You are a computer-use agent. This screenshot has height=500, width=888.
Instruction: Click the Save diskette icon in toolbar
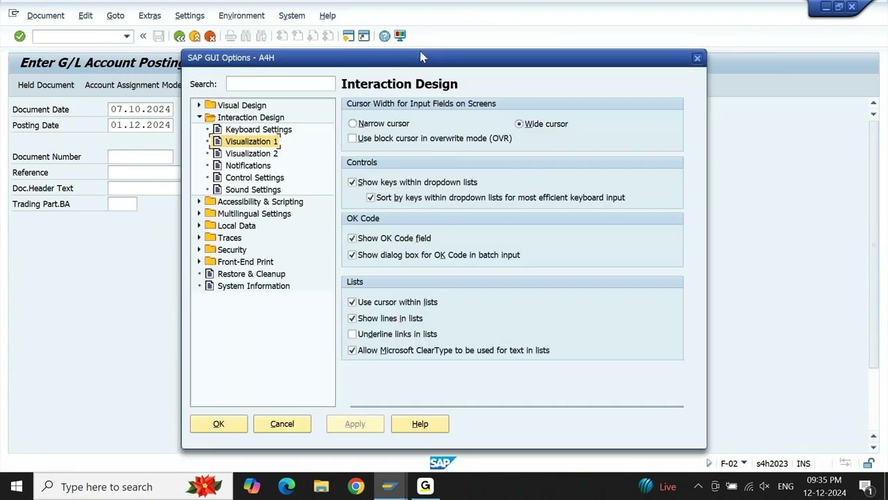(158, 36)
